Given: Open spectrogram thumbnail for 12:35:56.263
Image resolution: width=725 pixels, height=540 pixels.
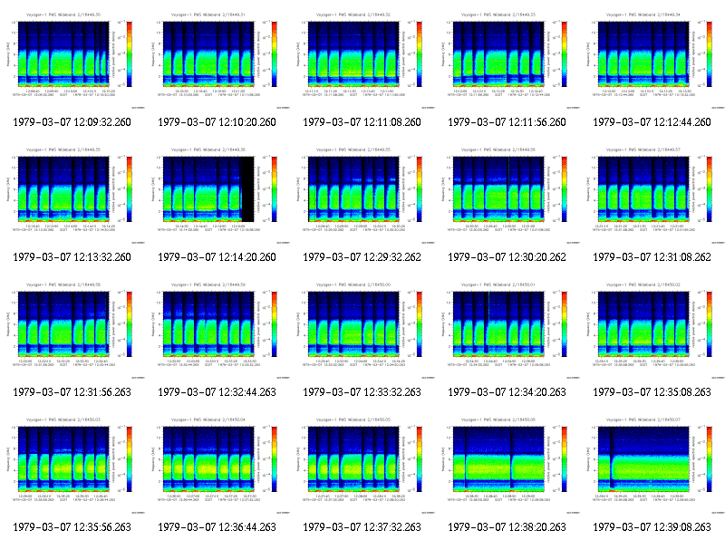Looking at the screenshot, I should point(72,465).
